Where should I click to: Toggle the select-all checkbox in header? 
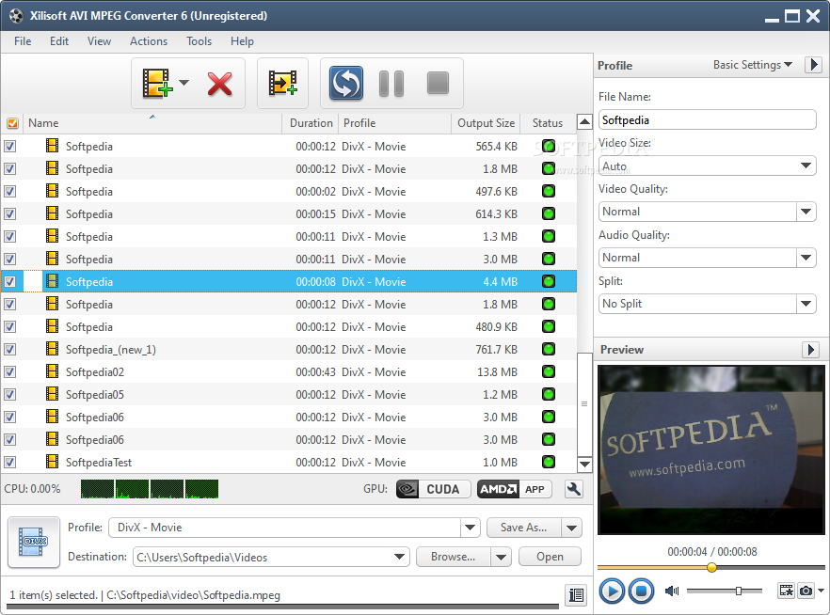[x=13, y=123]
